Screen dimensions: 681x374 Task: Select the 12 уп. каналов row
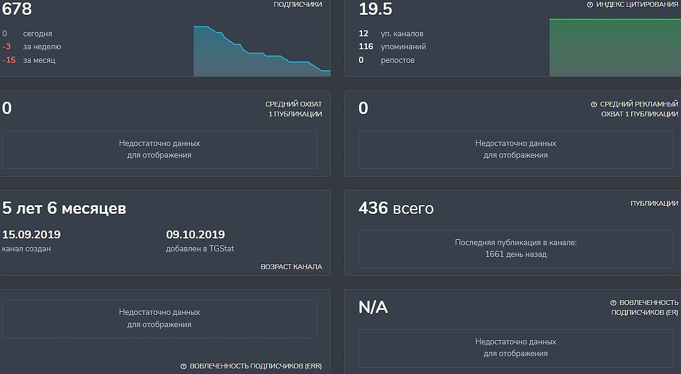pyautogui.click(x=391, y=34)
